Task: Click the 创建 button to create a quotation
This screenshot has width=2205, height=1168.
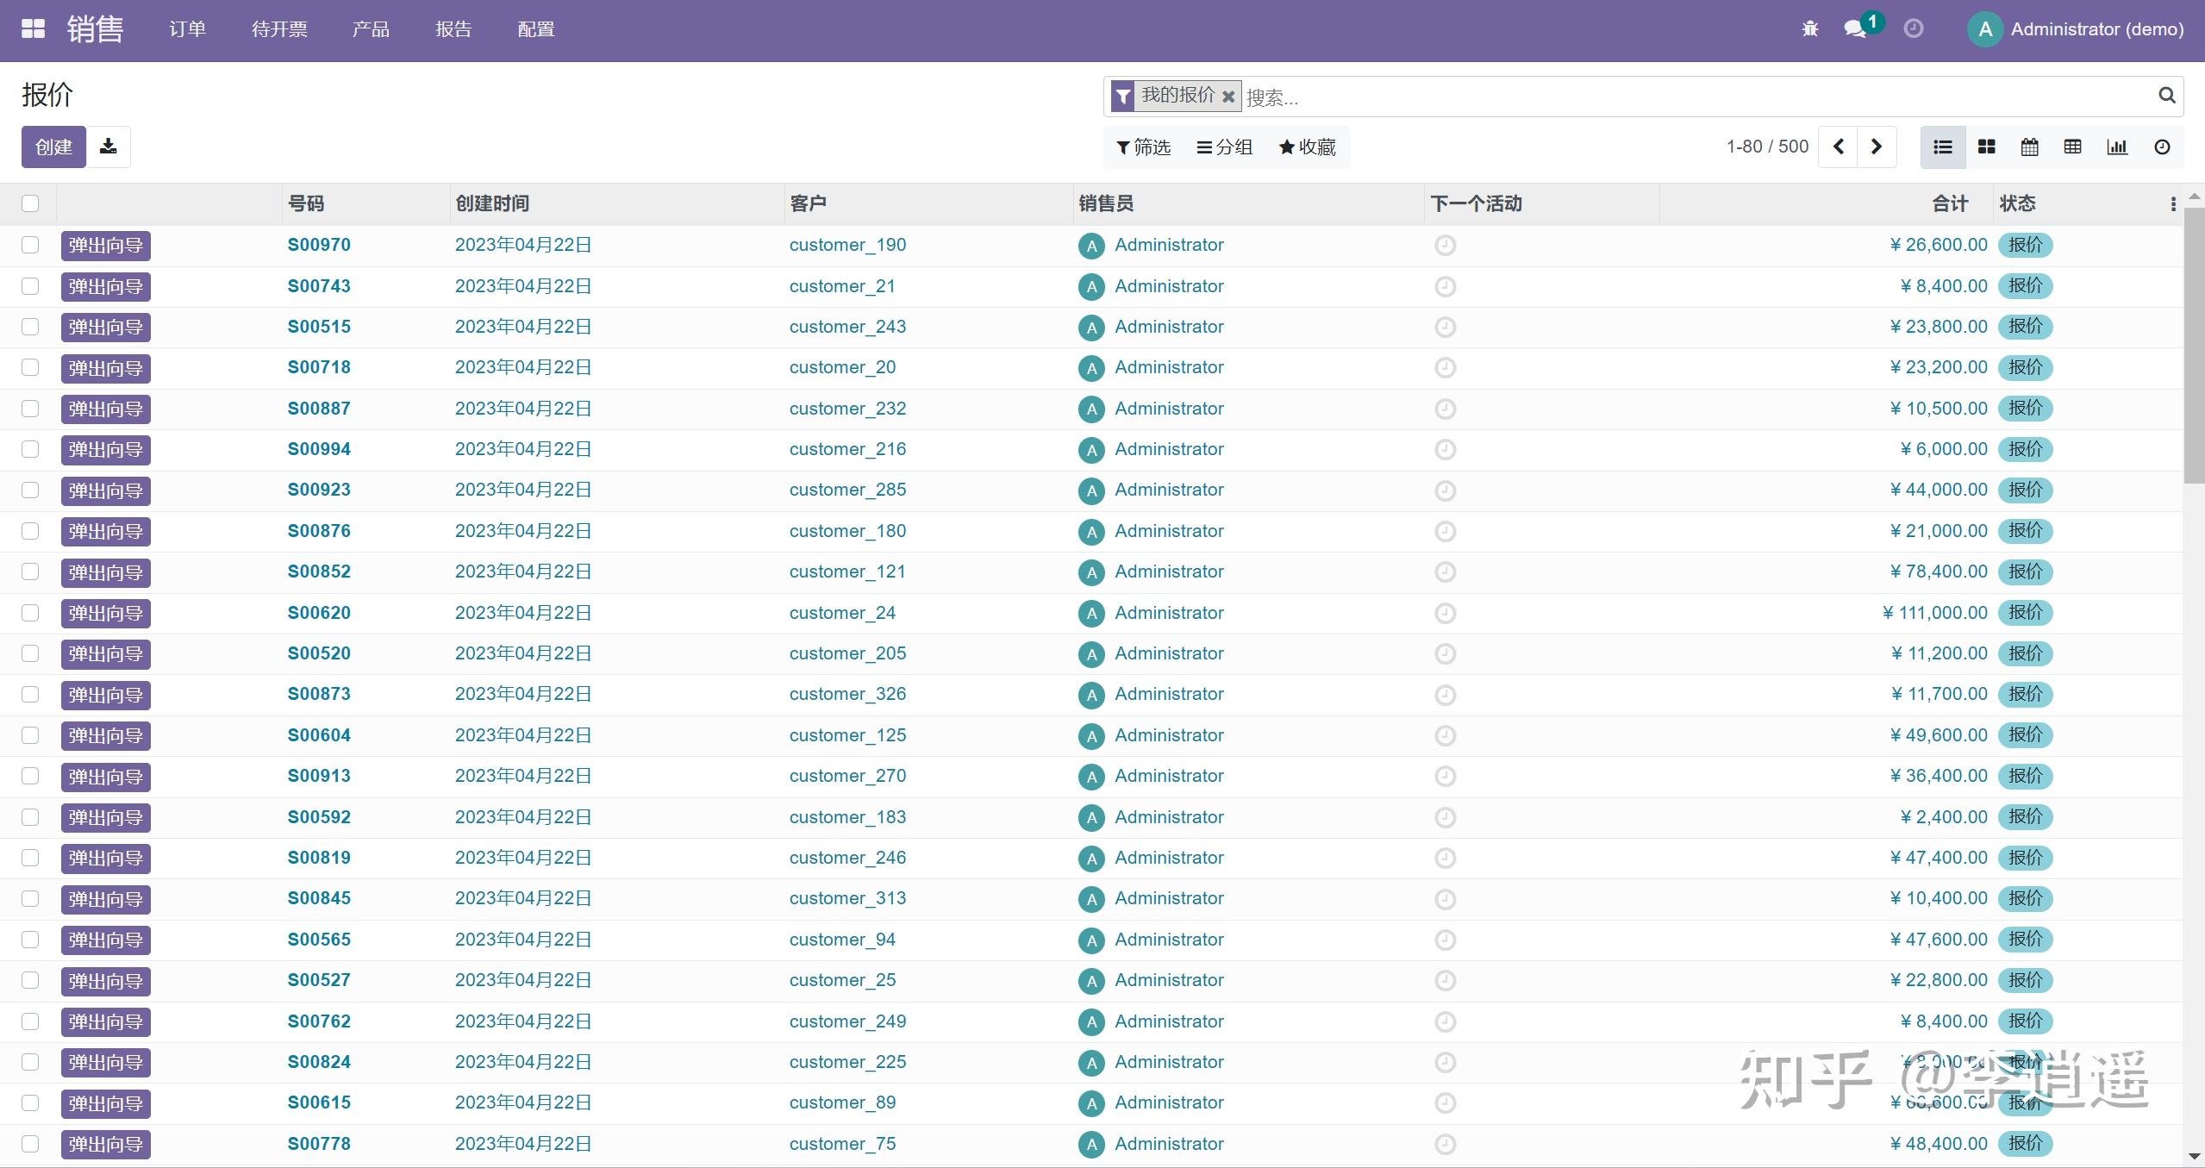Action: click(x=53, y=147)
